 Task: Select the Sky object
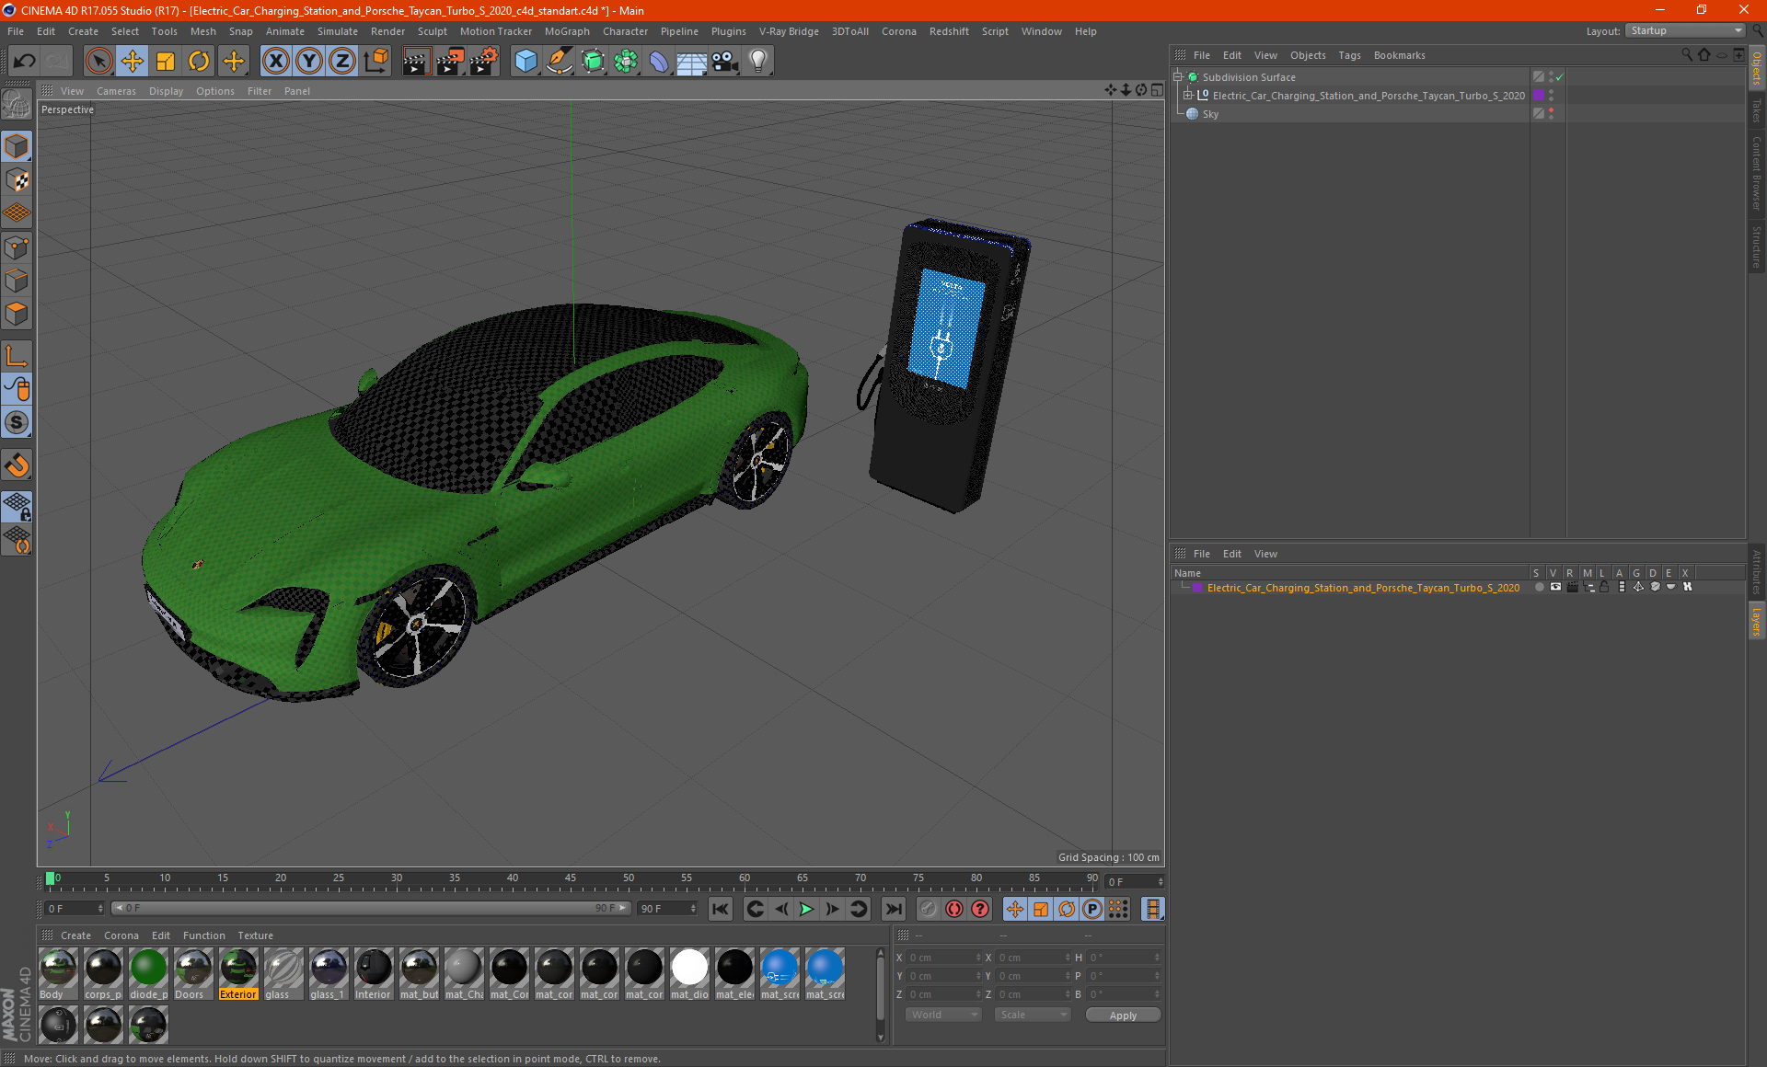pos(1210,114)
